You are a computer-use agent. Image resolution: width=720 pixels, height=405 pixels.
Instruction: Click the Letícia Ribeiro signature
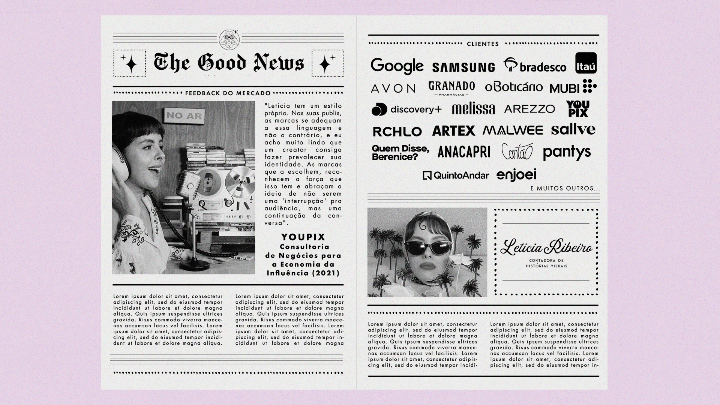[x=546, y=248]
